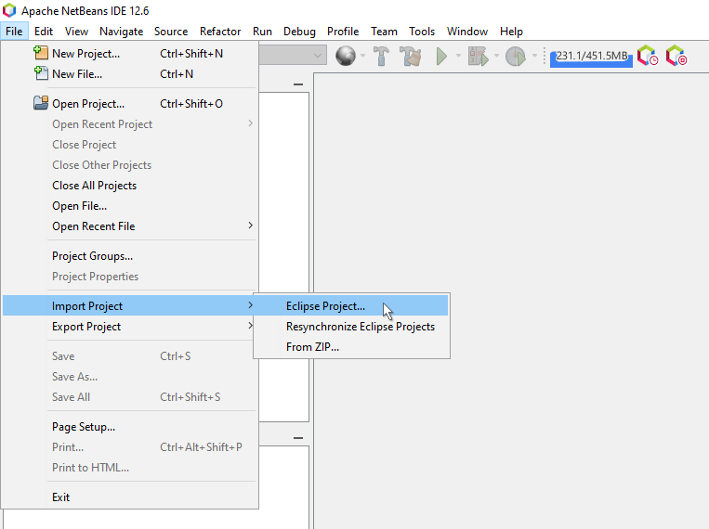Expand the Open Recent File submenu arrow
The image size is (709, 529).
pos(251,225)
